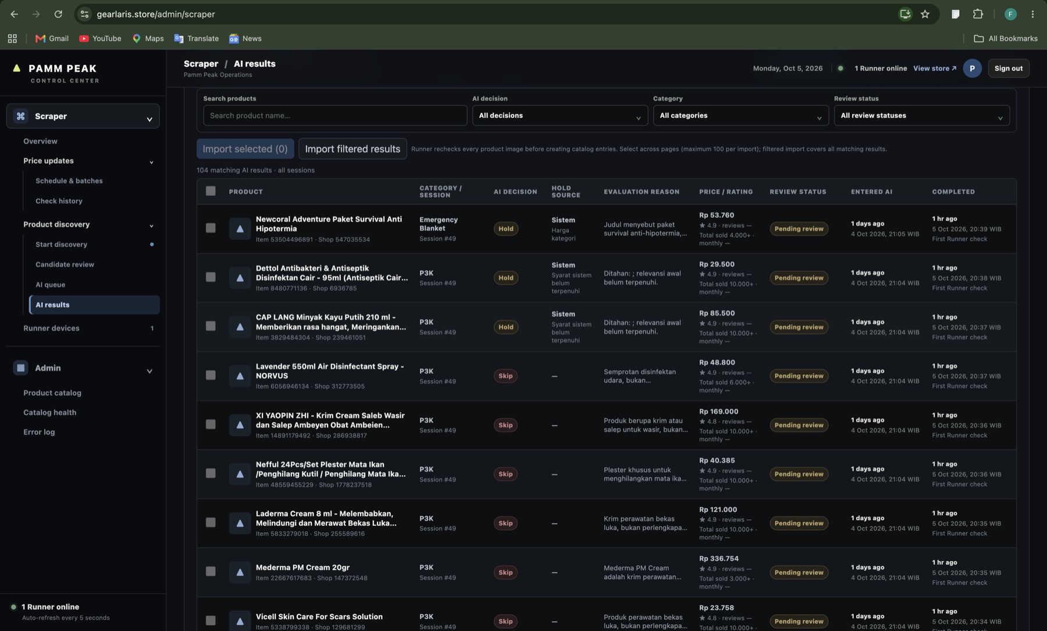This screenshot has height=631, width=1047.
Task: Open the Translate bookmark
Action: pos(197,38)
